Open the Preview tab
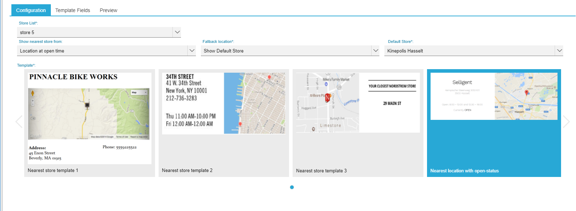This screenshot has width=576, height=211. [108, 10]
